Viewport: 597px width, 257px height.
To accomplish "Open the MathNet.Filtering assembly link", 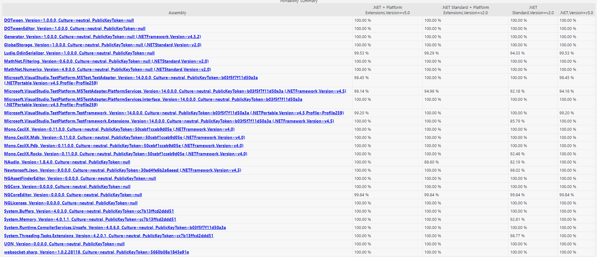I will pyautogui.click(x=106, y=61).
